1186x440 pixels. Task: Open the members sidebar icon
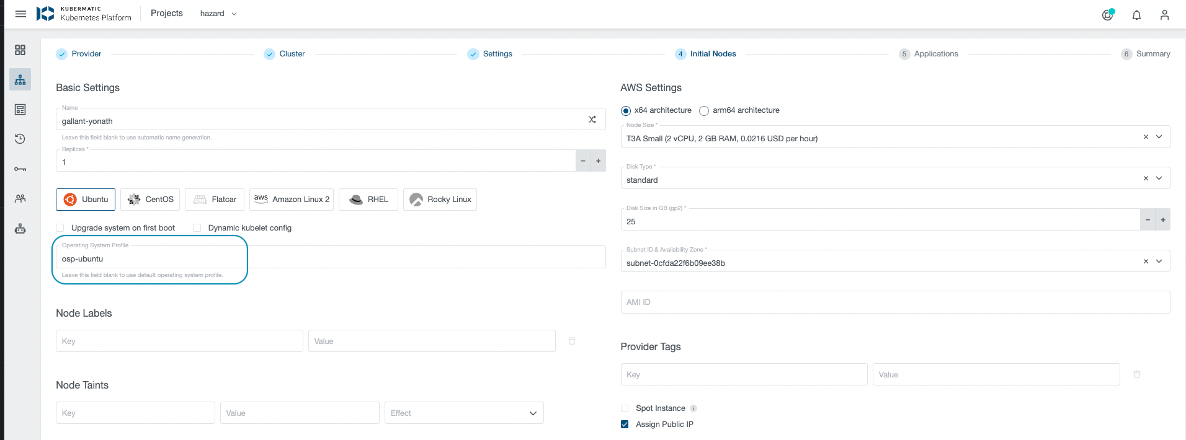point(20,198)
